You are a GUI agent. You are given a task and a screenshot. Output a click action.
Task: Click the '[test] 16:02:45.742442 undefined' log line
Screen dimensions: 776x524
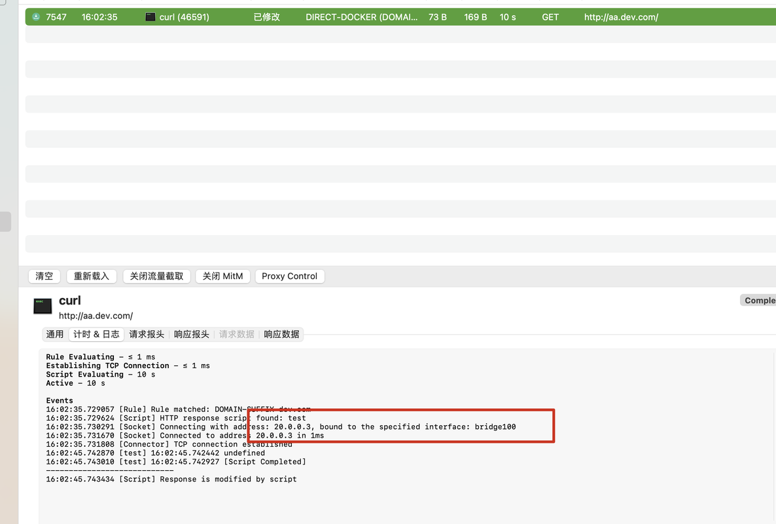tap(156, 453)
